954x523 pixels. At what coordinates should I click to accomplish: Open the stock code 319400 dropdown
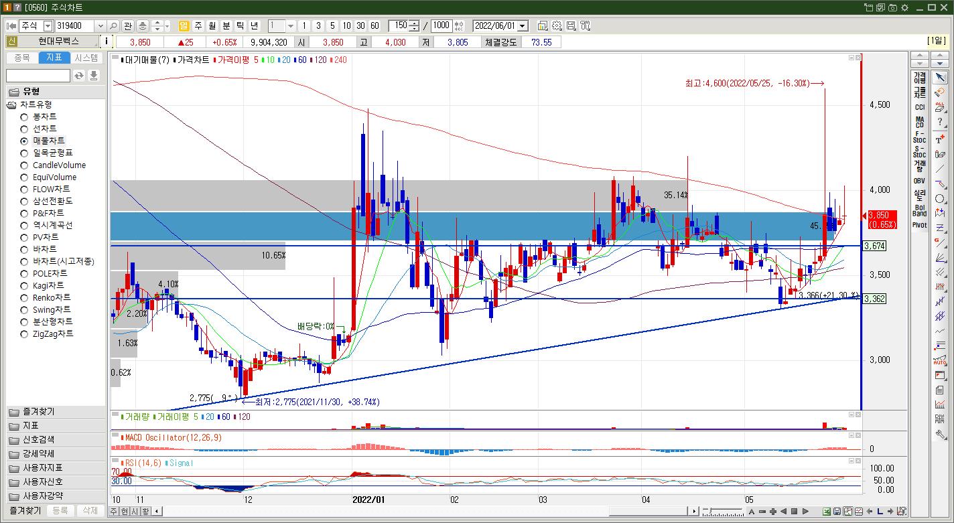click(x=101, y=25)
